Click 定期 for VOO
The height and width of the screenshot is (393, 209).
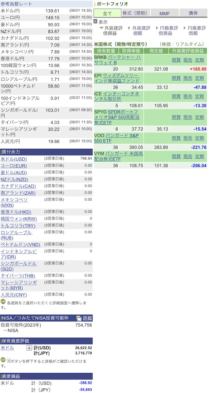199,138
